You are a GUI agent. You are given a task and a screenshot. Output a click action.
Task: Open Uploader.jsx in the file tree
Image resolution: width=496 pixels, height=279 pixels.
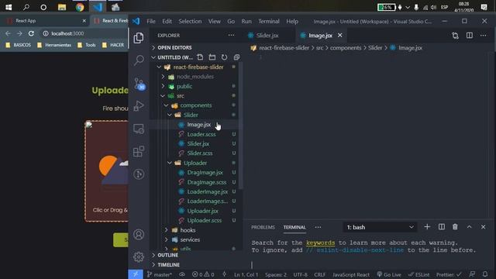[x=202, y=211]
